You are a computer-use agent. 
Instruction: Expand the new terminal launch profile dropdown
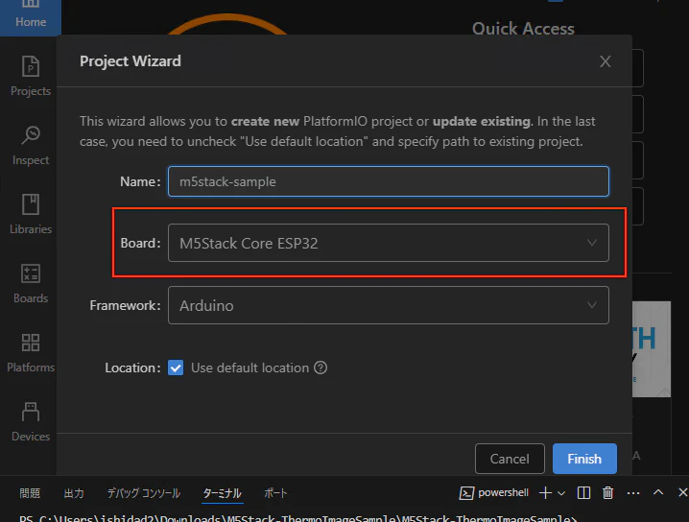coord(561,493)
